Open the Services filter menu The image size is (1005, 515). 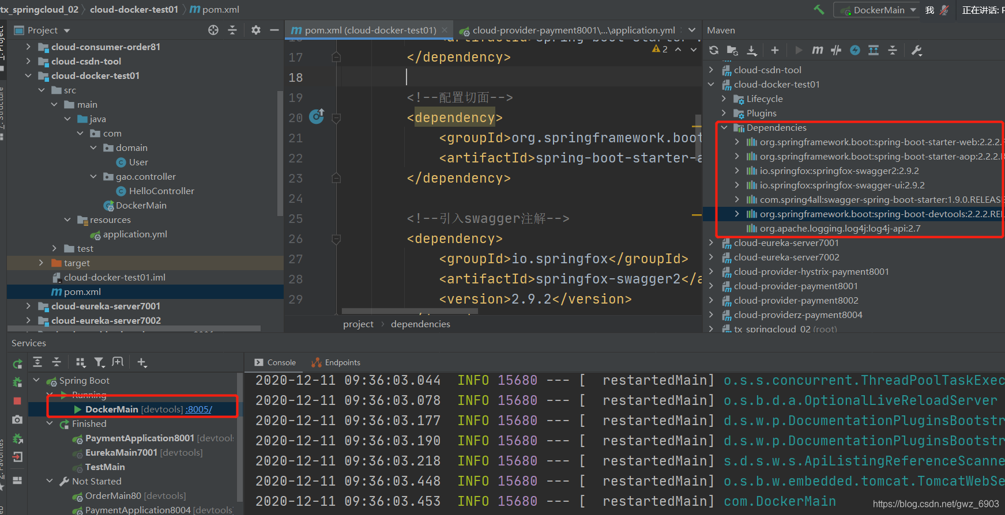click(x=99, y=362)
